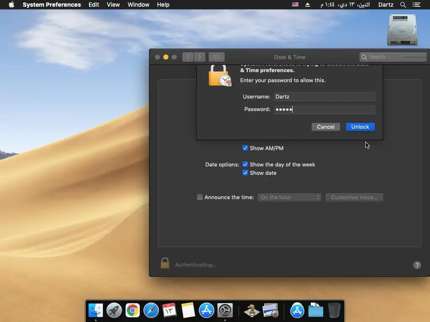Screen dimensions: 430x322
Task: Open Preview from the Dock
Action: (x=270, y=310)
